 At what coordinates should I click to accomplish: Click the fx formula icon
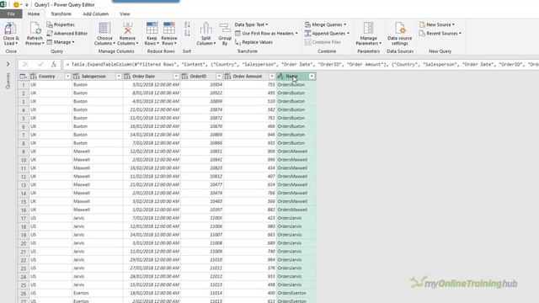54,64
